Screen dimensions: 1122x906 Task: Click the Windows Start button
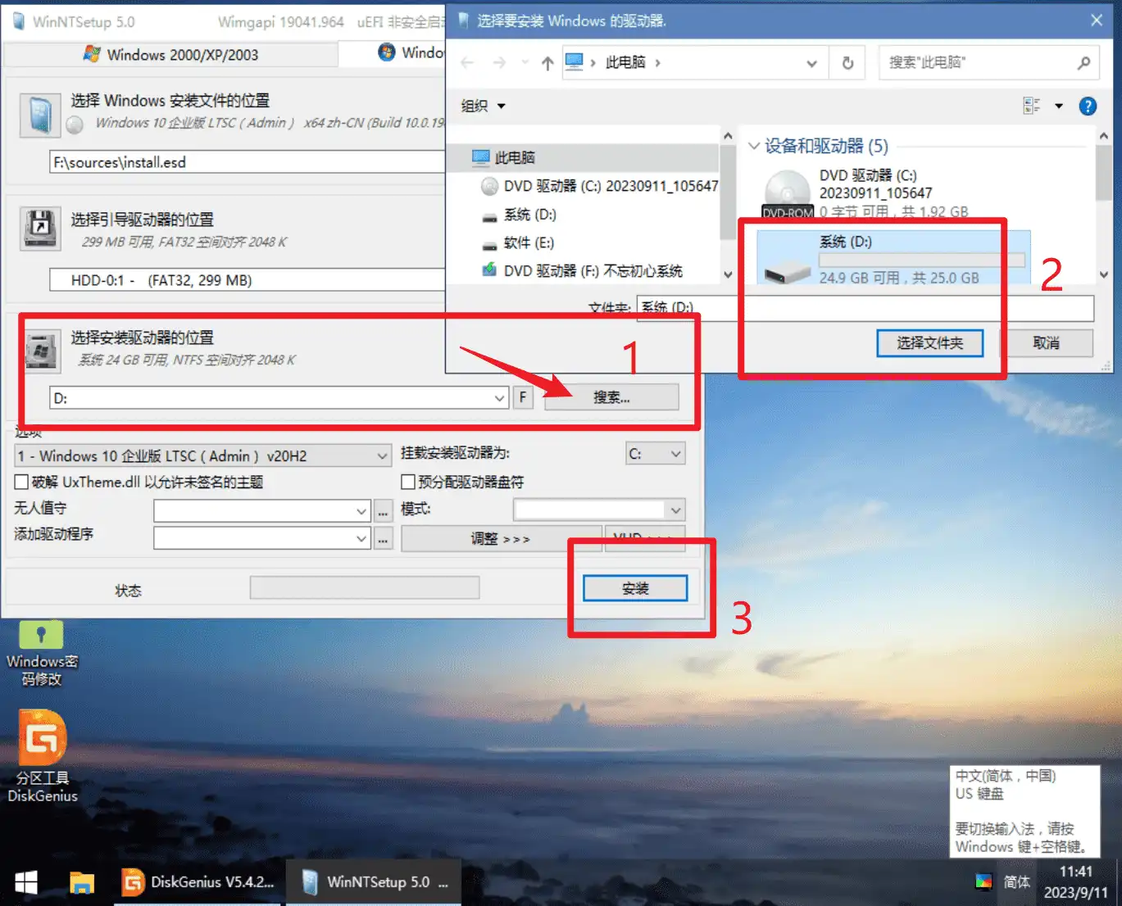(26, 882)
